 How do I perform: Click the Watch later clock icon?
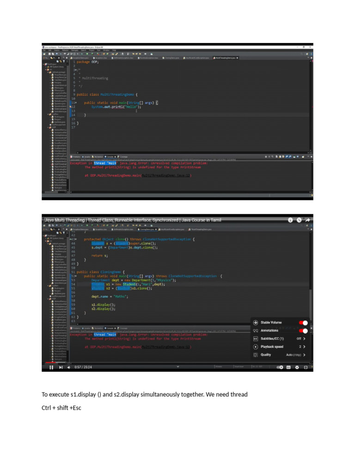coord(299,220)
